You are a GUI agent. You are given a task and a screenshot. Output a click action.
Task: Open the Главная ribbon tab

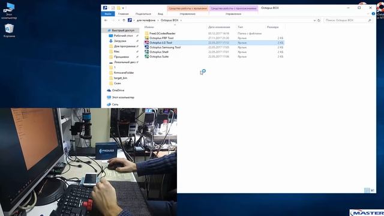(x=123, y=14)
